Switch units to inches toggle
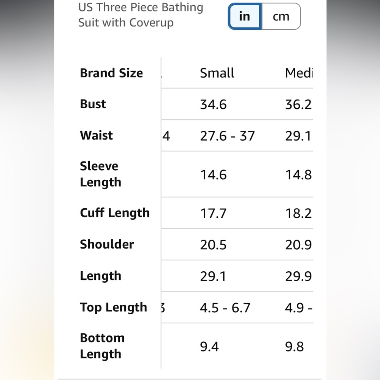 point(245,16)
